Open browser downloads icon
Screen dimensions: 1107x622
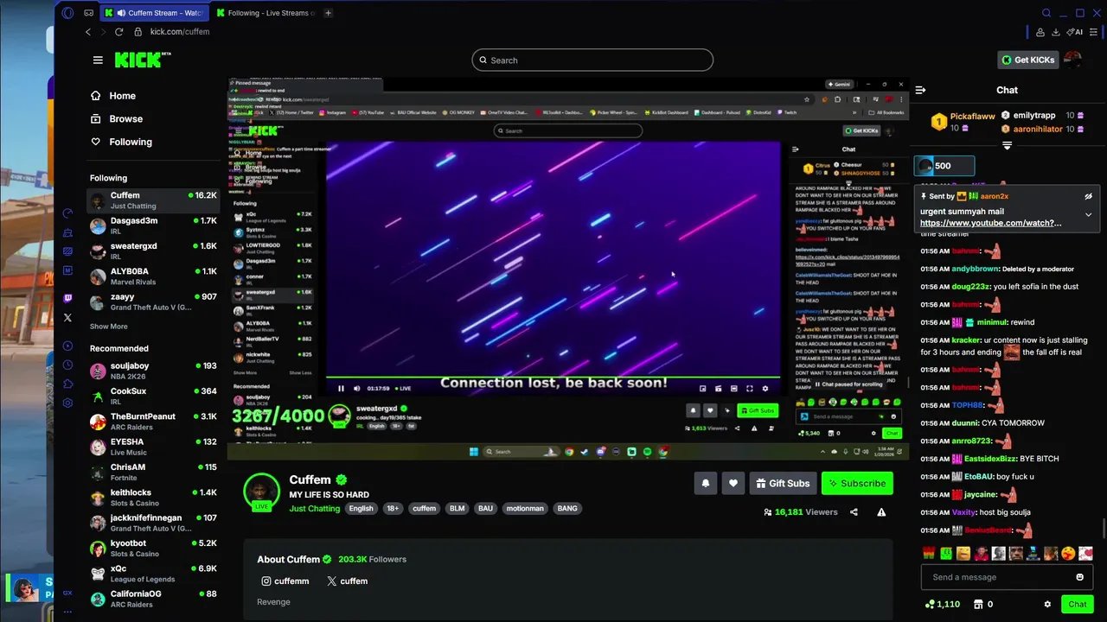click(1056, 32)
